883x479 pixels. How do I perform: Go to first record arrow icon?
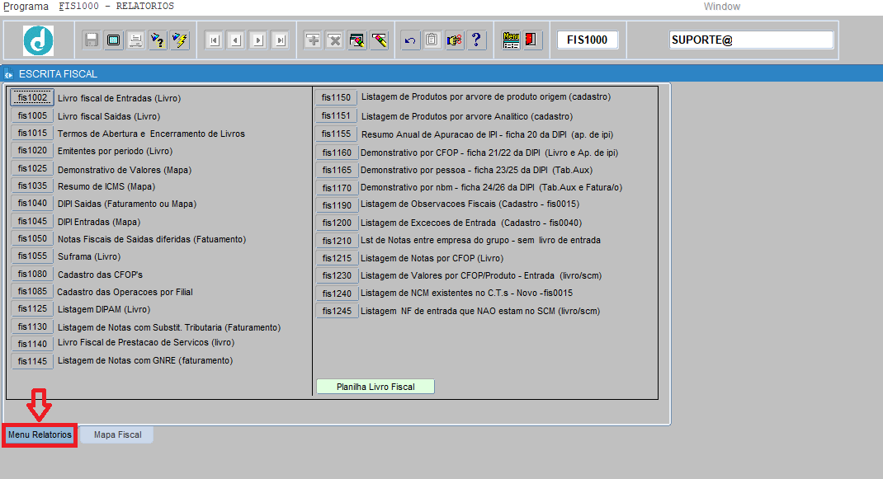(x=214, y=40)
